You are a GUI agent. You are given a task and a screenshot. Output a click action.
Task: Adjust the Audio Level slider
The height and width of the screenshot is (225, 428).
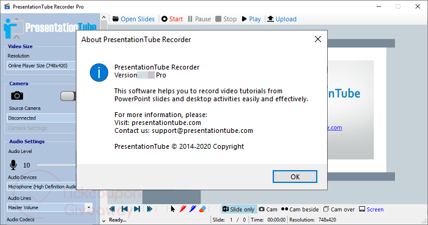click(x=56, y=165)
